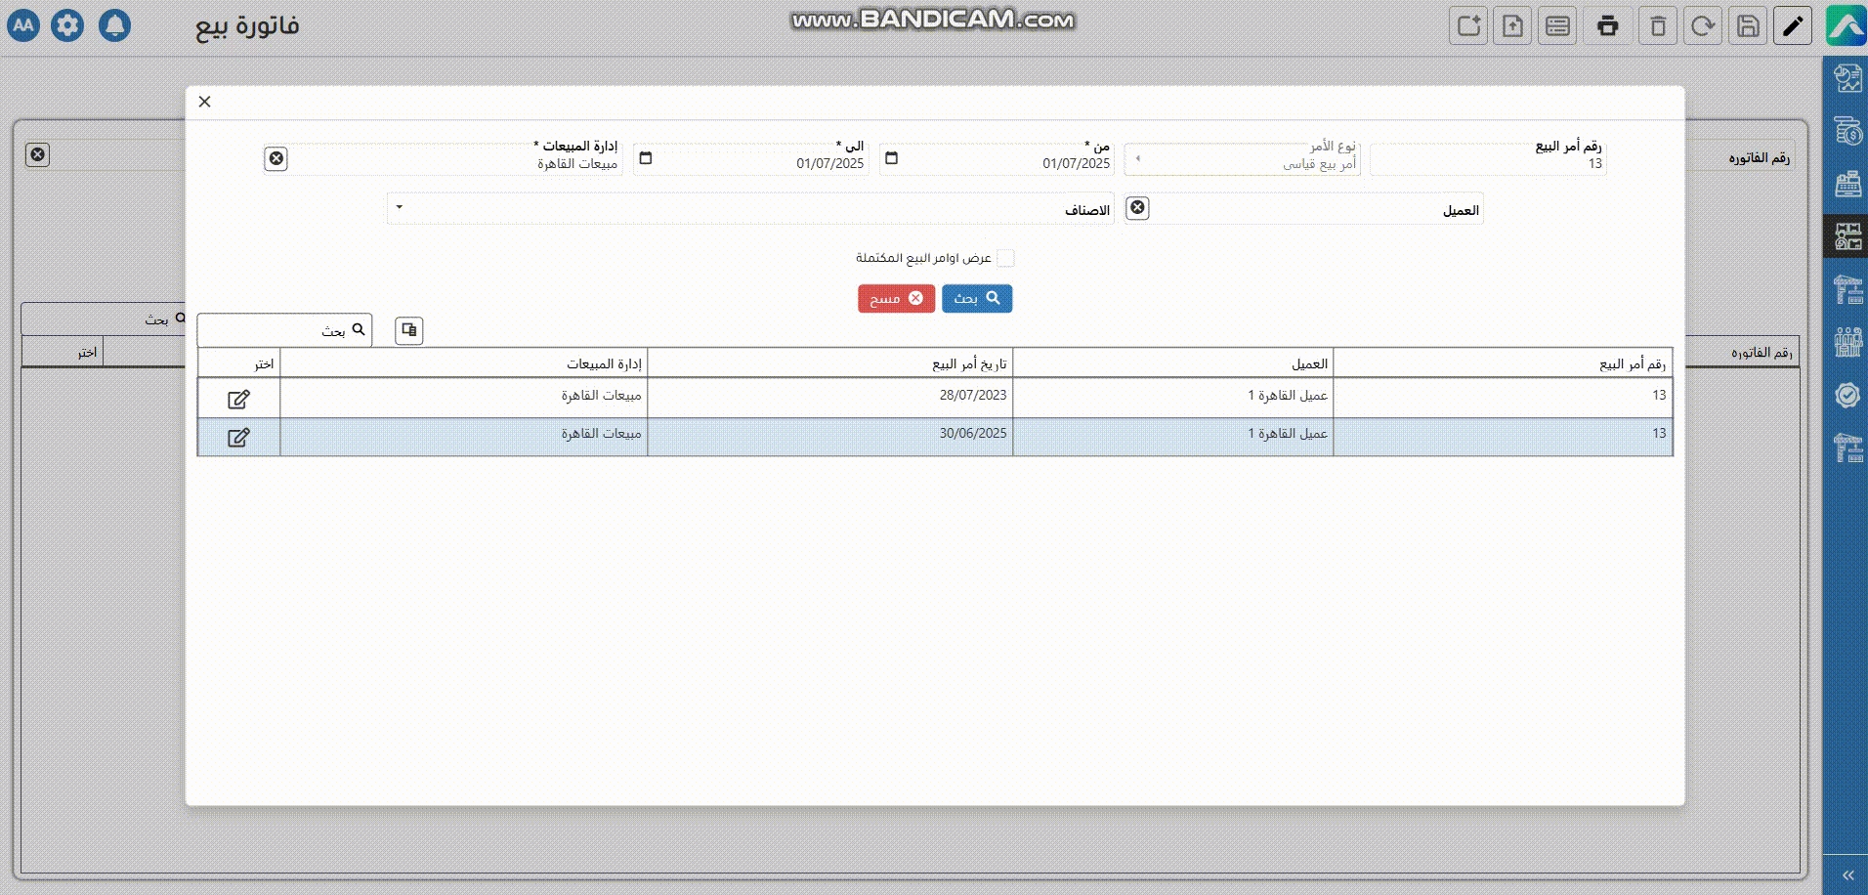This screenshot has height=895, width=1868.
Task: Open the settings gear icon
Action: [x=67, y=25]
